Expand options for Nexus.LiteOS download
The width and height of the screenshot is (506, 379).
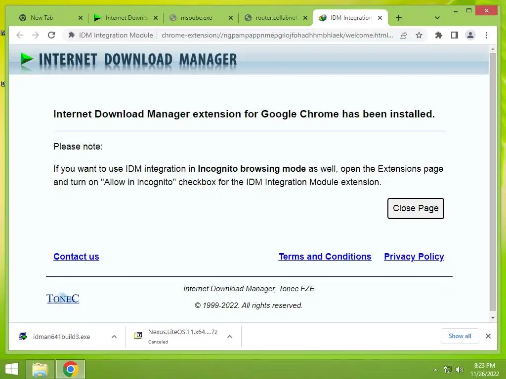[x=230, y=337]
